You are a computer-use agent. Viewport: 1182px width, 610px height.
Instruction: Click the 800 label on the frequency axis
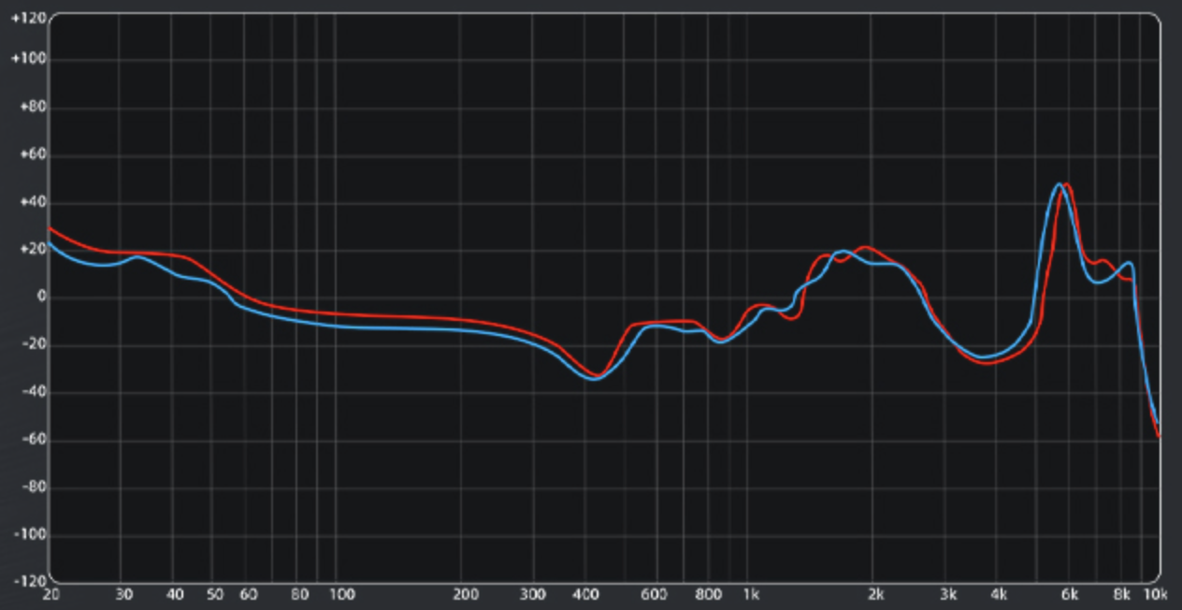(709, 594)
